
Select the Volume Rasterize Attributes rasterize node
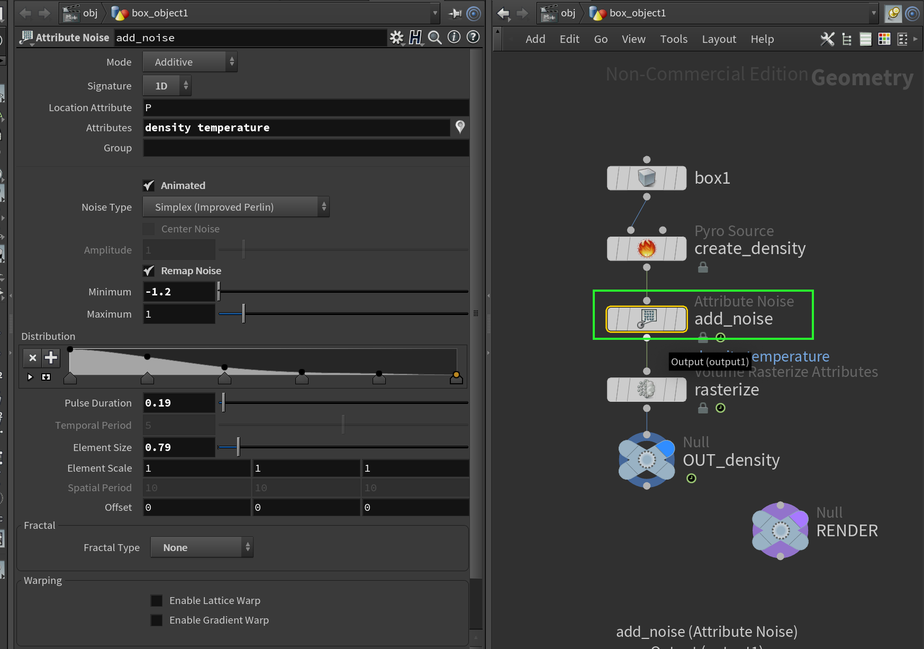(646, 390)
